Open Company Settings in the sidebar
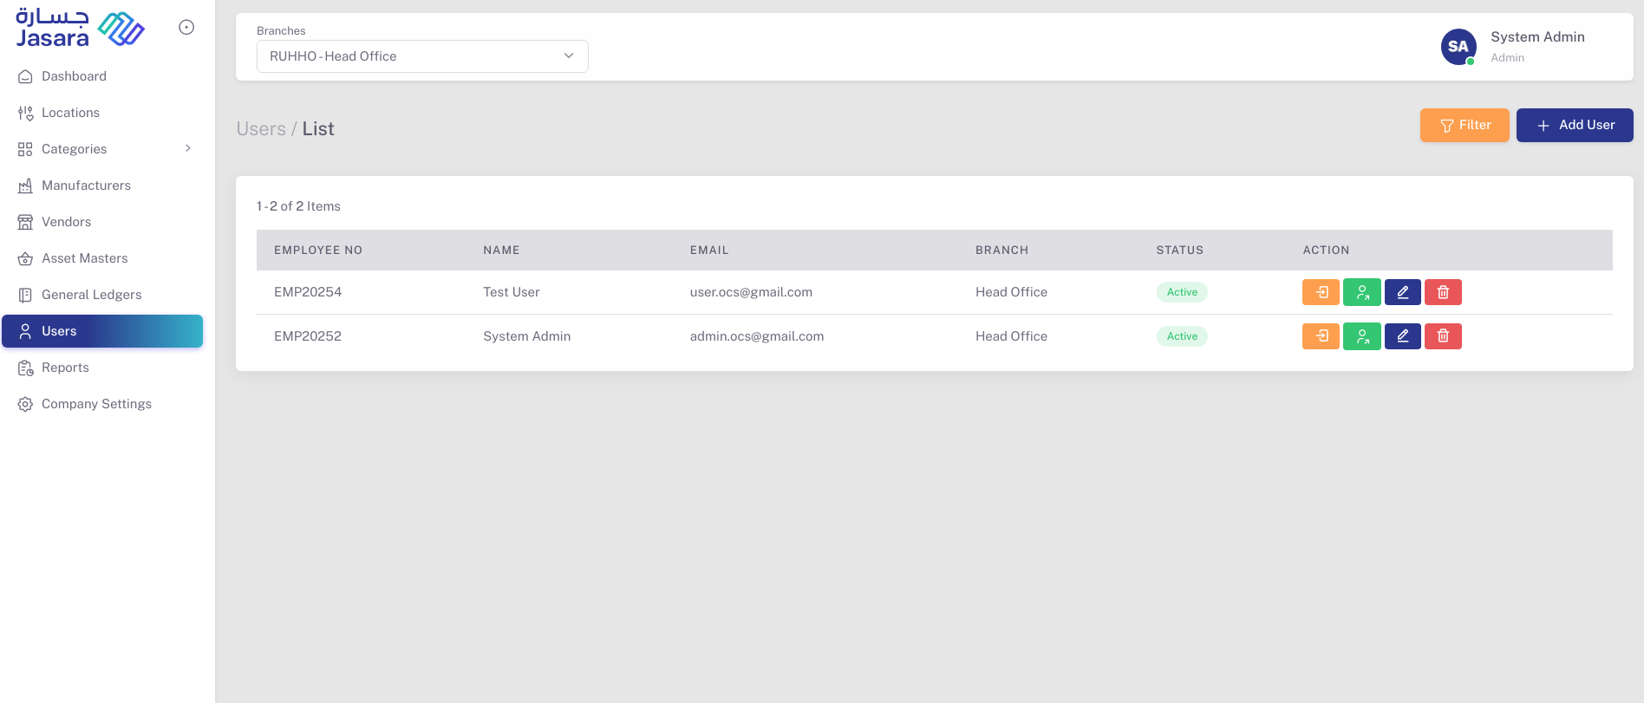The width and height of the screenshot is (1644, 703). pos(96,404)
